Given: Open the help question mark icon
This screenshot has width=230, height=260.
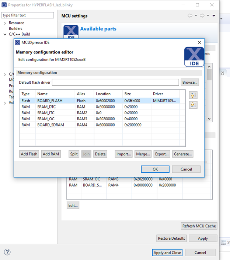Looking at the screenshot, I should point(7,252).
